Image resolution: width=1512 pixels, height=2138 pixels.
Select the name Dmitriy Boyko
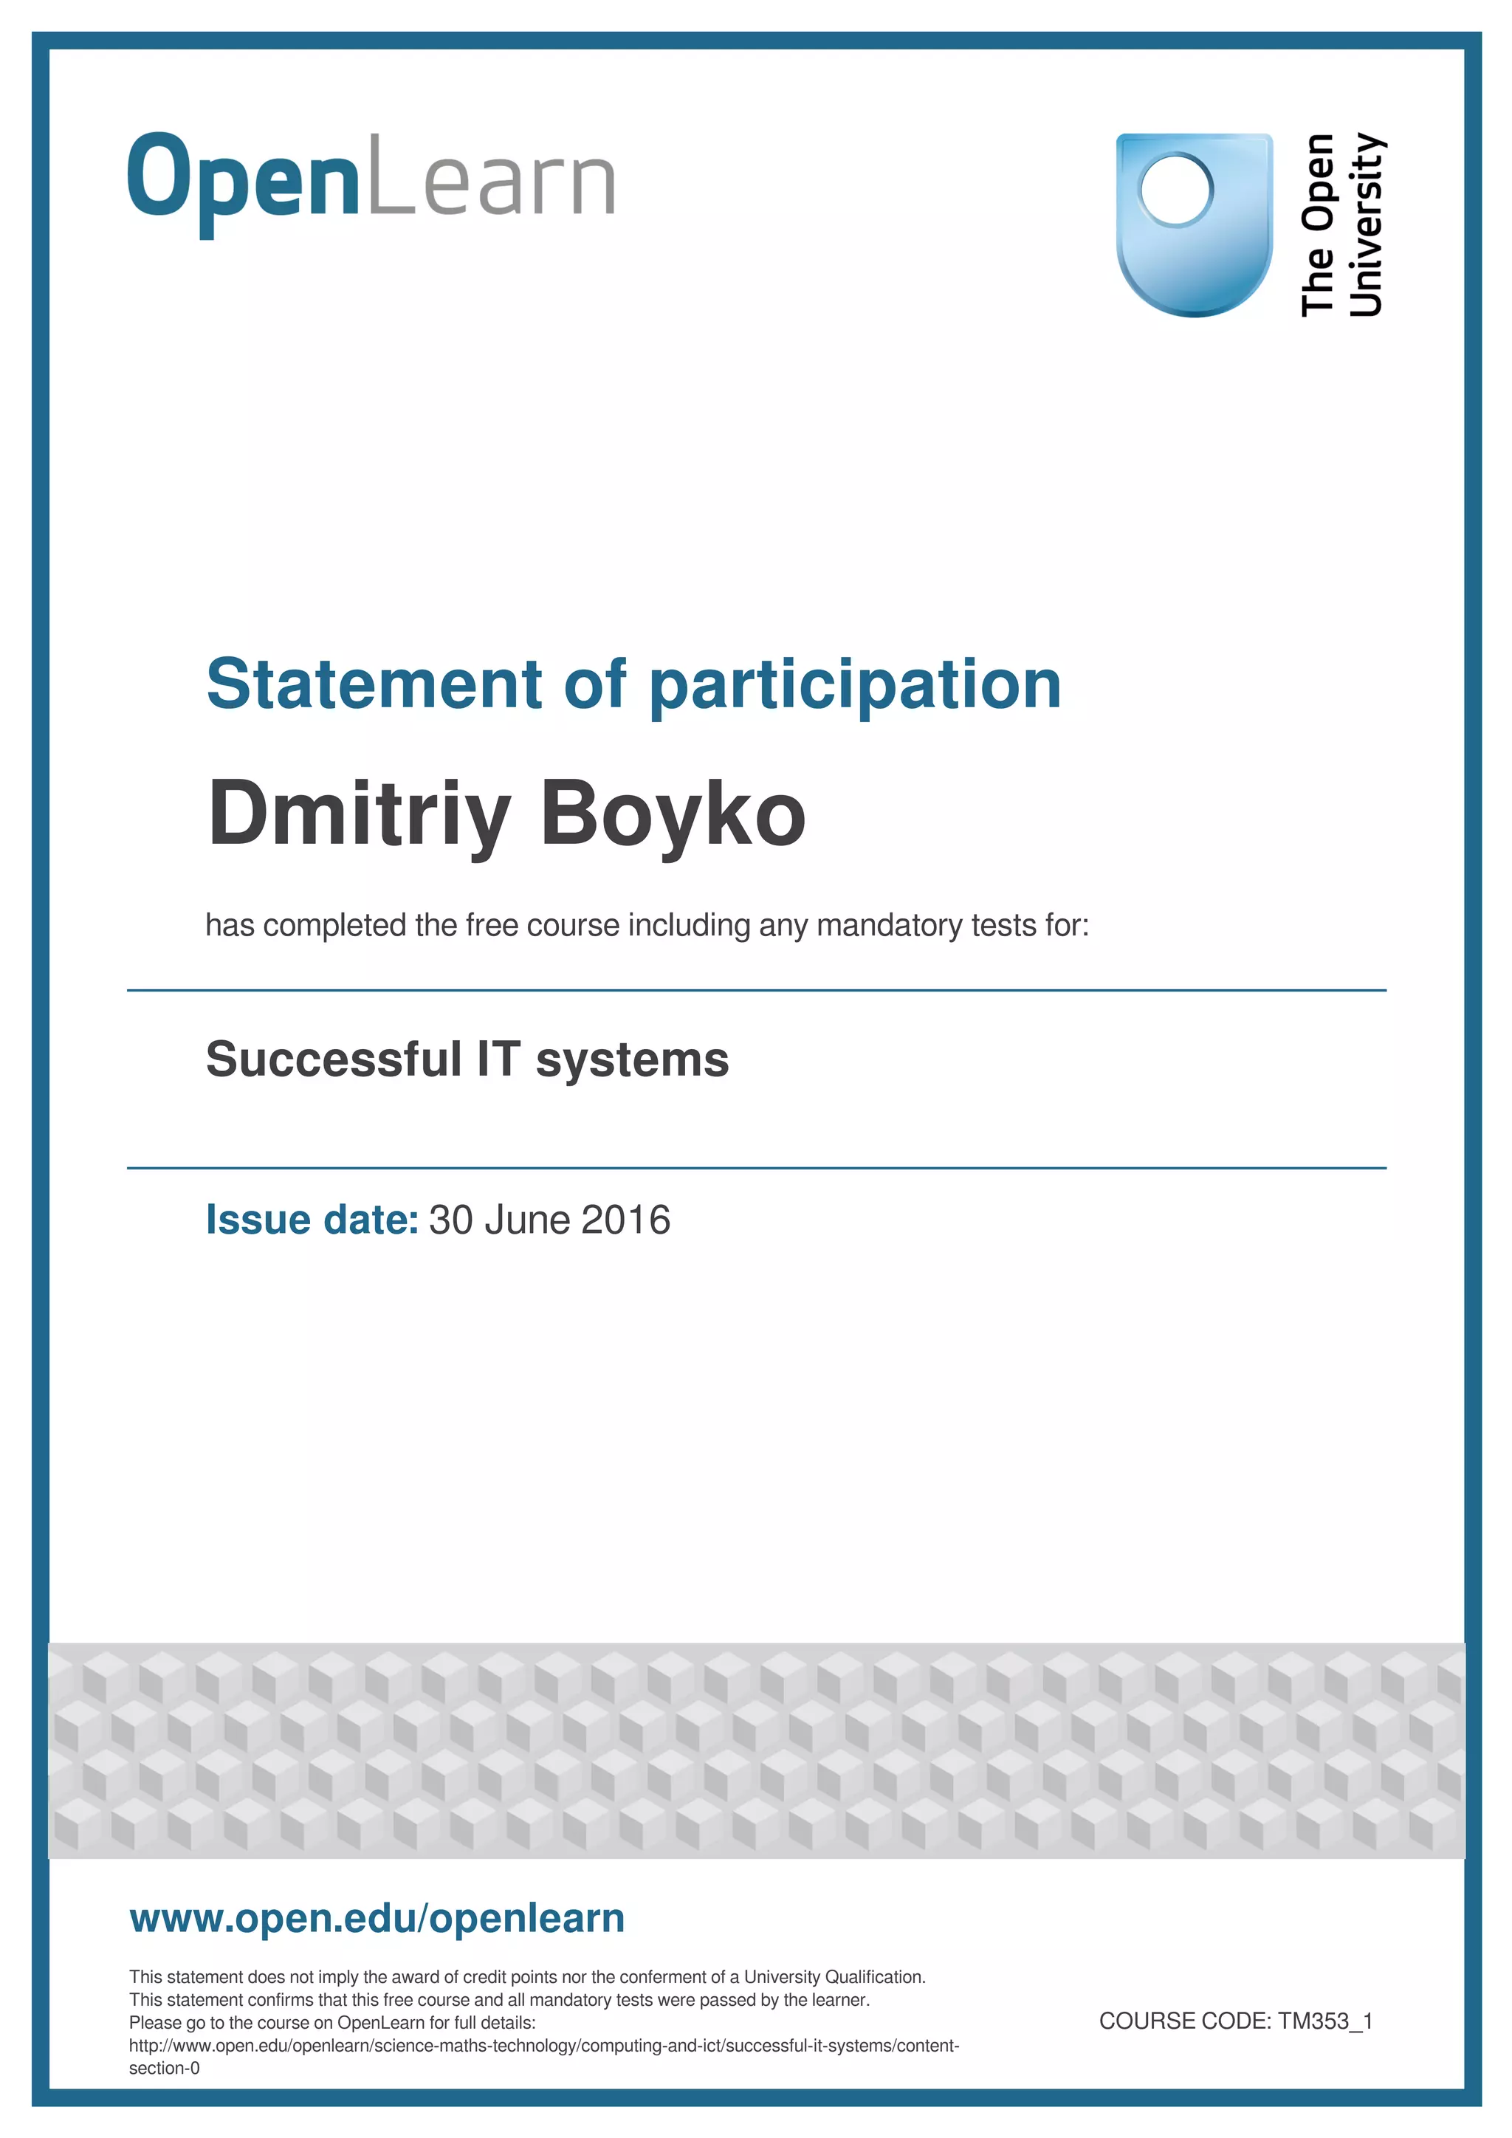(x=506, y=814)
